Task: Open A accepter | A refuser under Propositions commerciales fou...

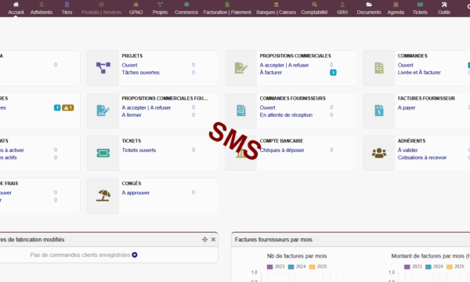Action: (146, 107)
